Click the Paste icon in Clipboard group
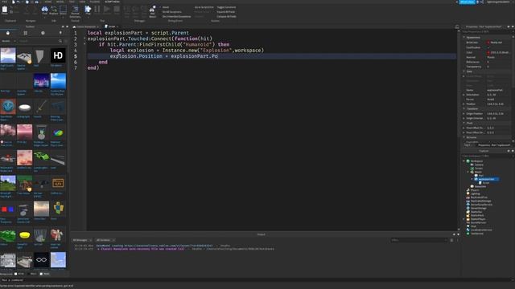 pos(5,10)
